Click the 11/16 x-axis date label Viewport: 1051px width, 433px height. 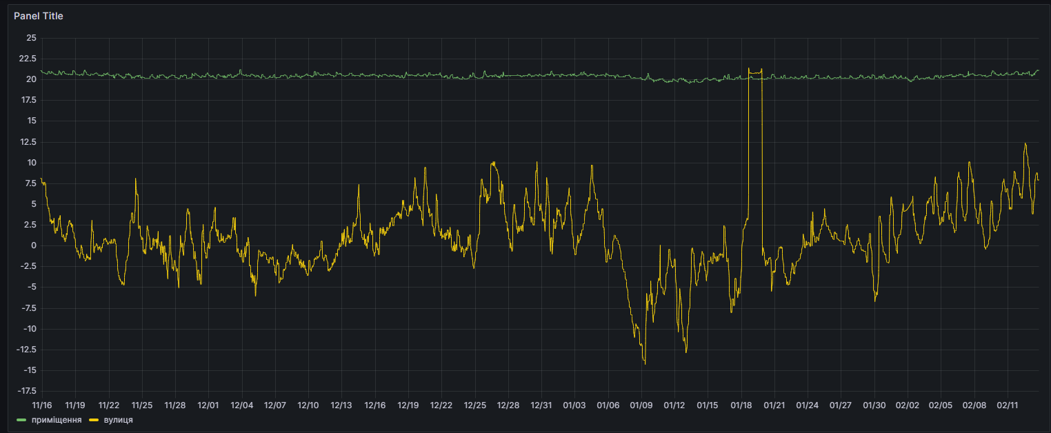point(42,405)
